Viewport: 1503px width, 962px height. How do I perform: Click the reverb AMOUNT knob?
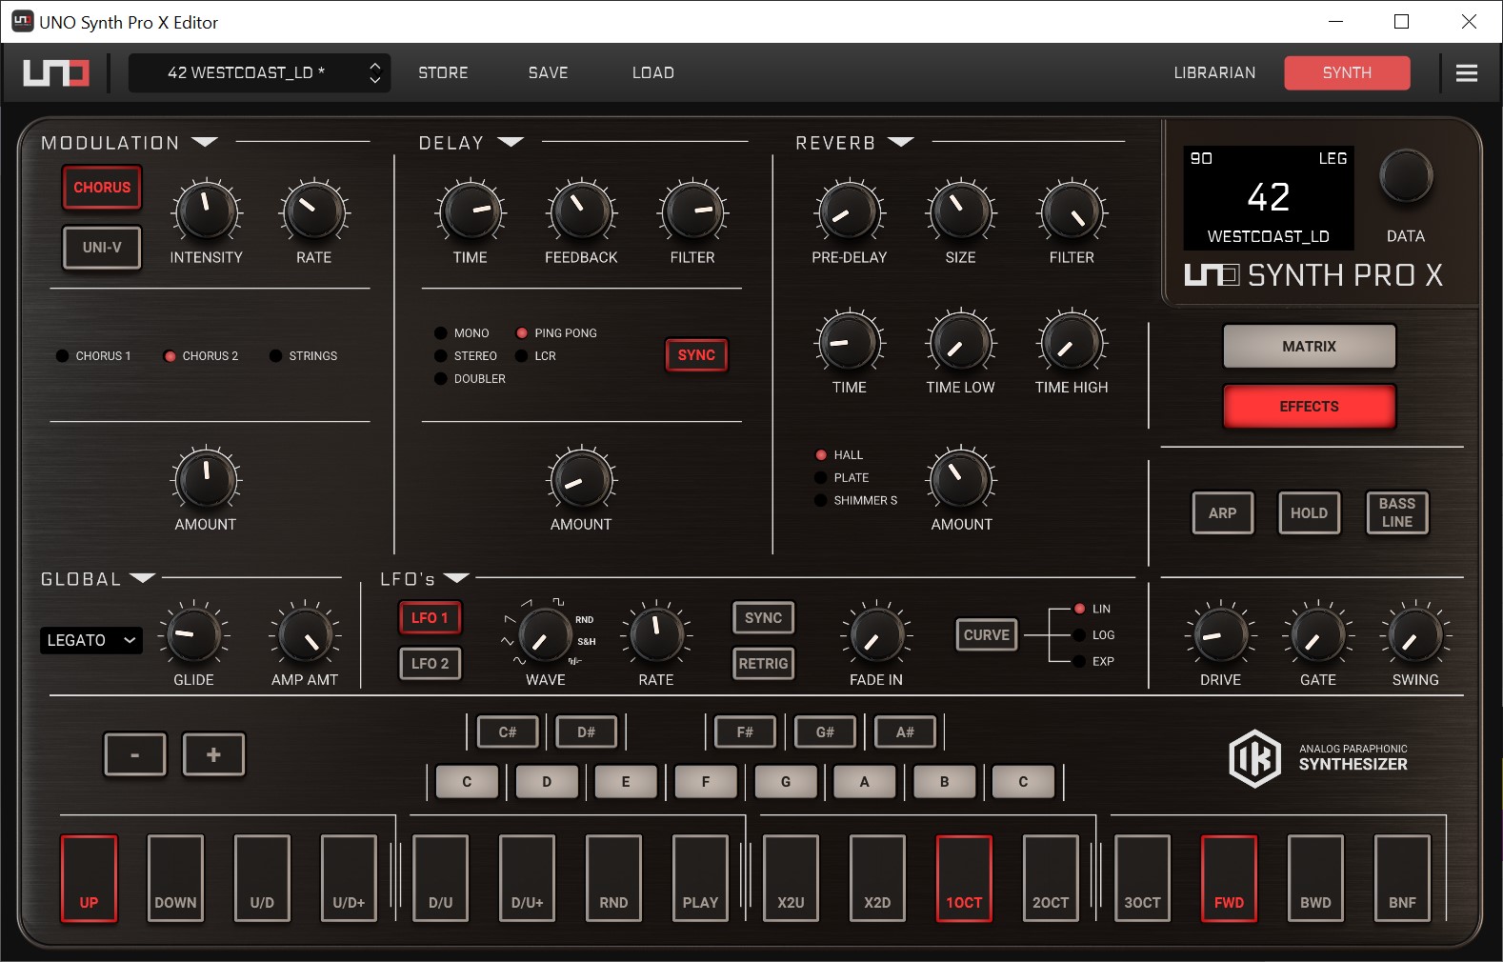[x=961, y=478]
